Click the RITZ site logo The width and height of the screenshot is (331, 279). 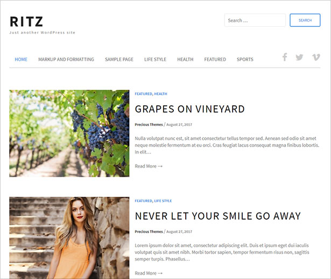point(26,22)
